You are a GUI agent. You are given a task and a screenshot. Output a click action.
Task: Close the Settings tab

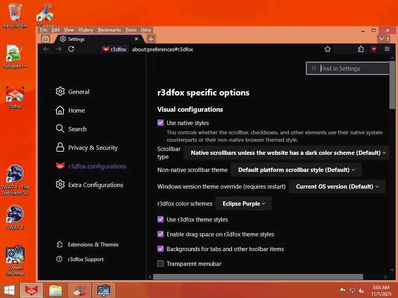[x=136, y=39]
